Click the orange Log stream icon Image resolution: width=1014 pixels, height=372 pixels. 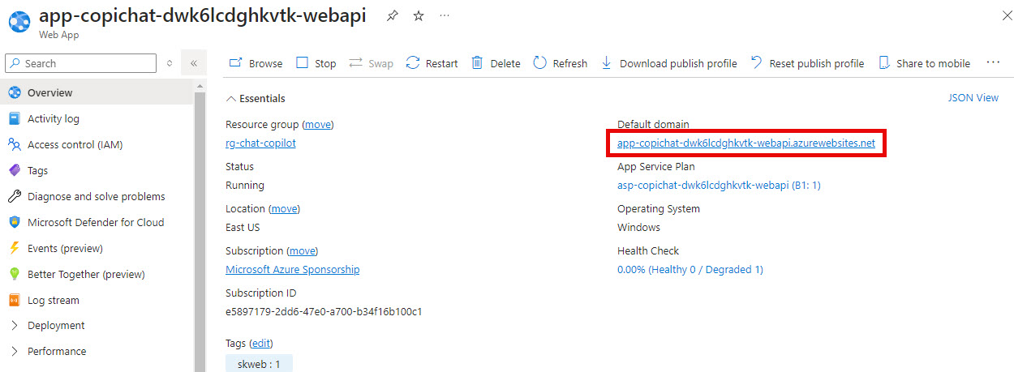coord(14,300)
